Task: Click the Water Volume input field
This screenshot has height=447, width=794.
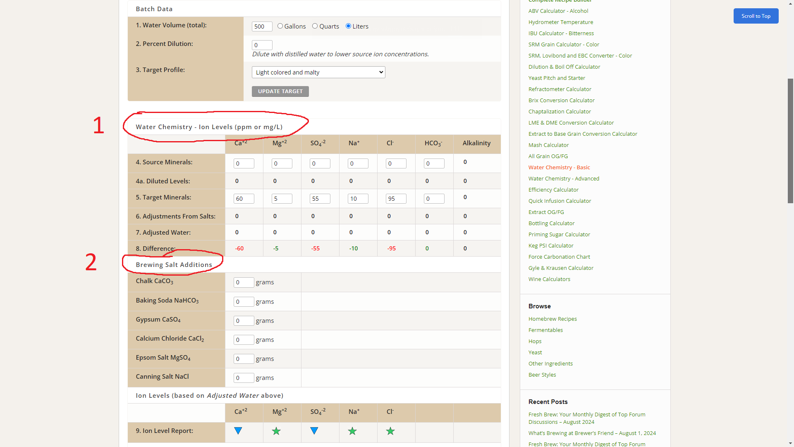Action: [262, 26]
